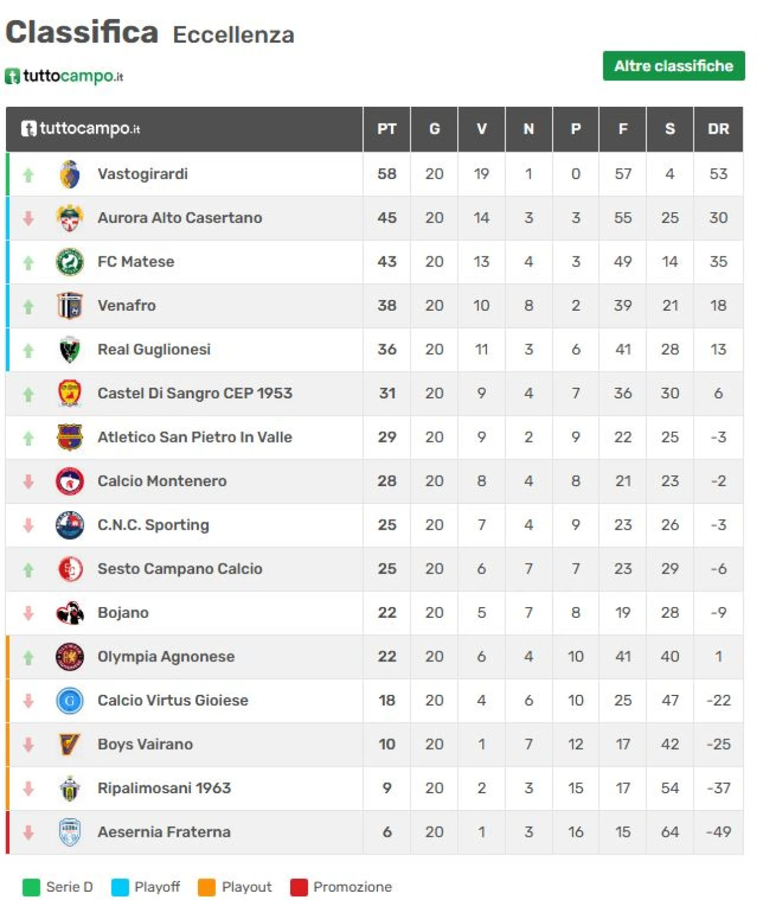Select the FC Matese green logo

70,262
